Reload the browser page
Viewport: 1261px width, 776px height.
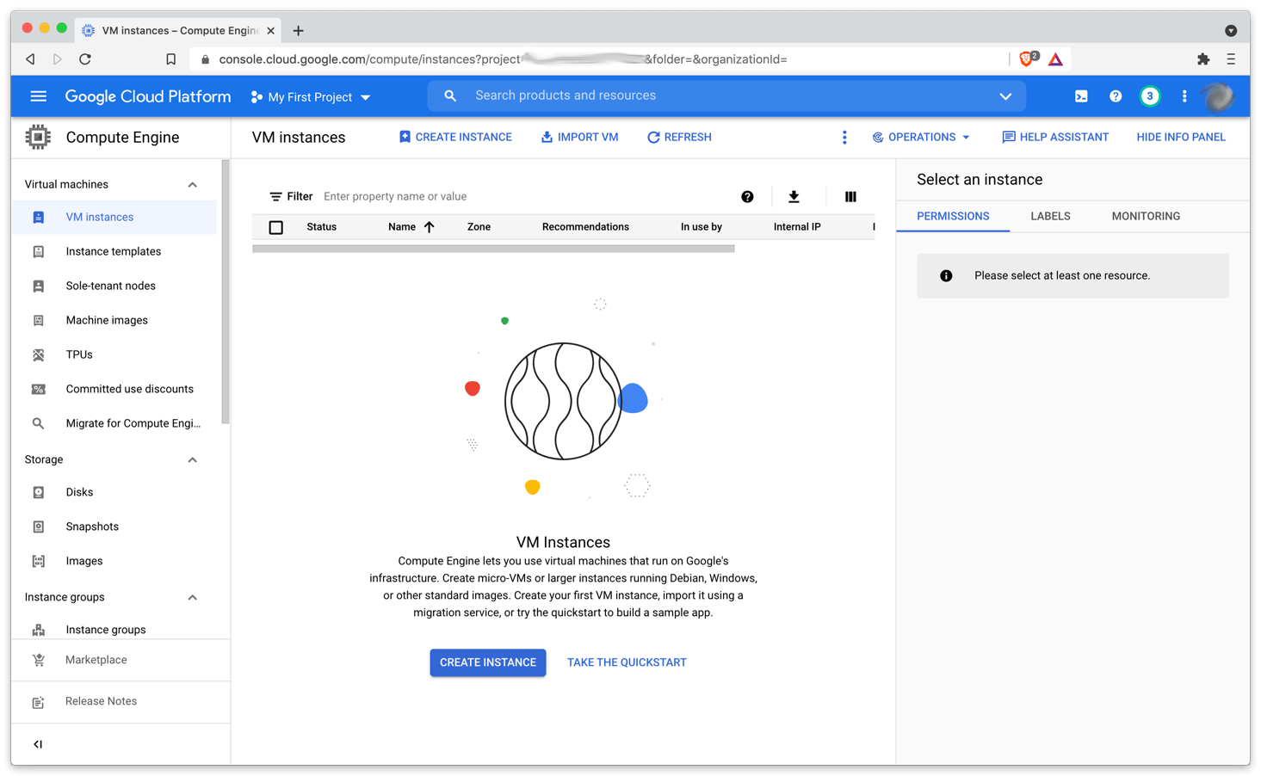pos(85,59)
